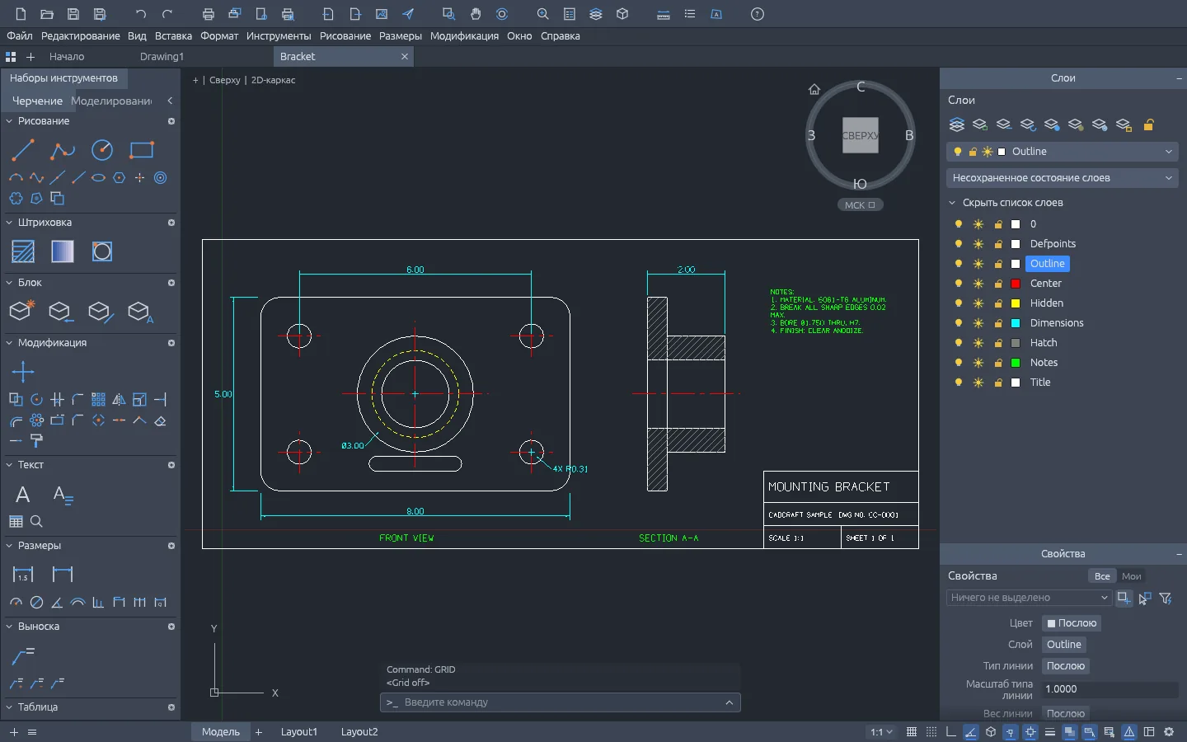Screen dimensions: 1187x742
Task: Create a leader with the Выноска tool
Action: tap(23, 655)
